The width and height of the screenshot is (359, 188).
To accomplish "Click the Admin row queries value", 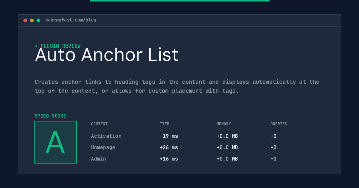I will [273, 159].
